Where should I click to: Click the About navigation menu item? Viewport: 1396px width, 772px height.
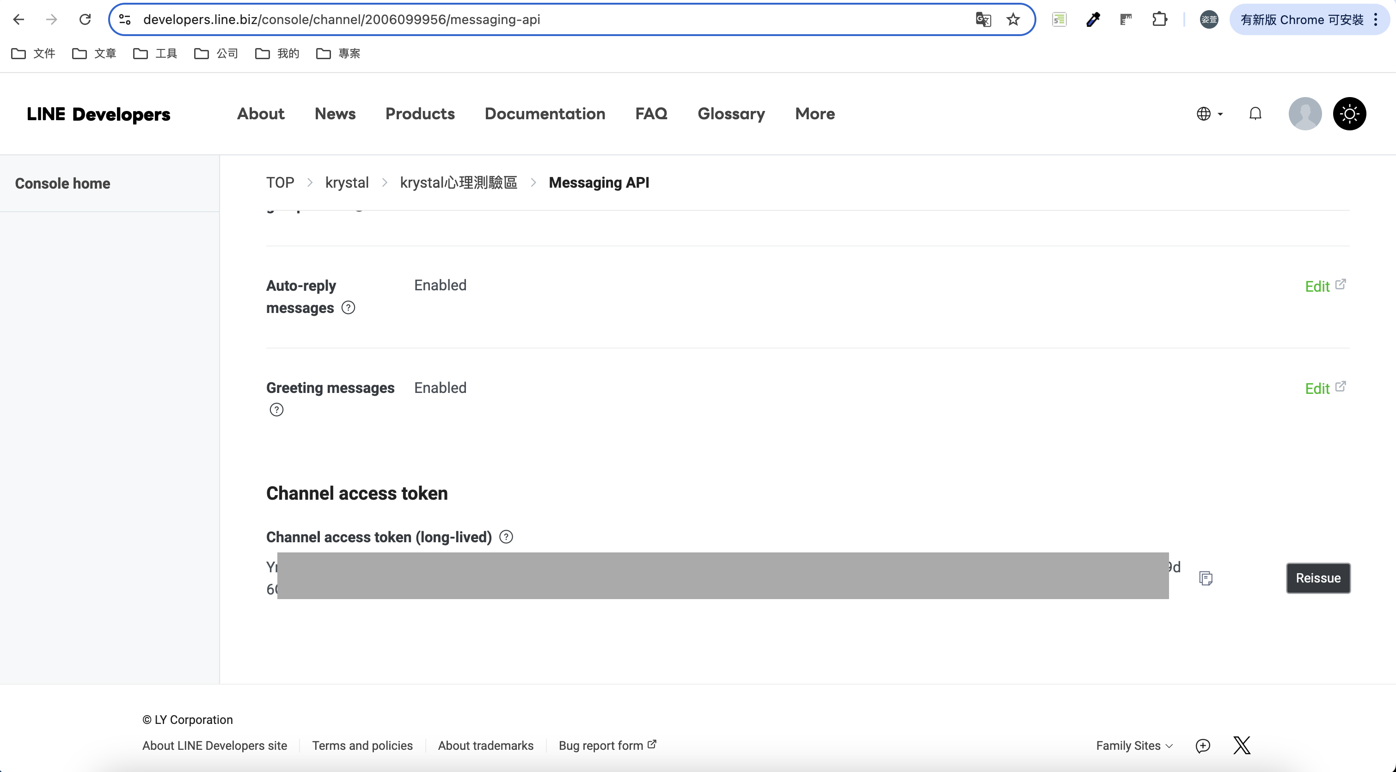tap(260, 113)
